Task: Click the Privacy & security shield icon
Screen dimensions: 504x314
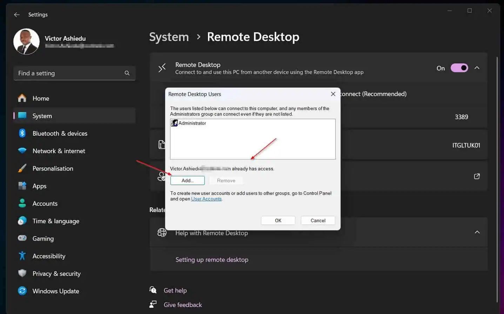Action: [x=22, y=273]
